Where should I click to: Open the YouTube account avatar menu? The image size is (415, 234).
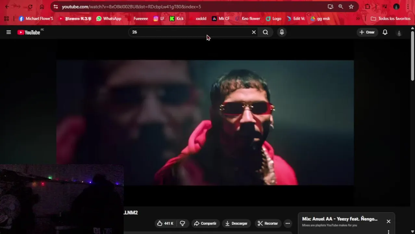click(399, 32)
